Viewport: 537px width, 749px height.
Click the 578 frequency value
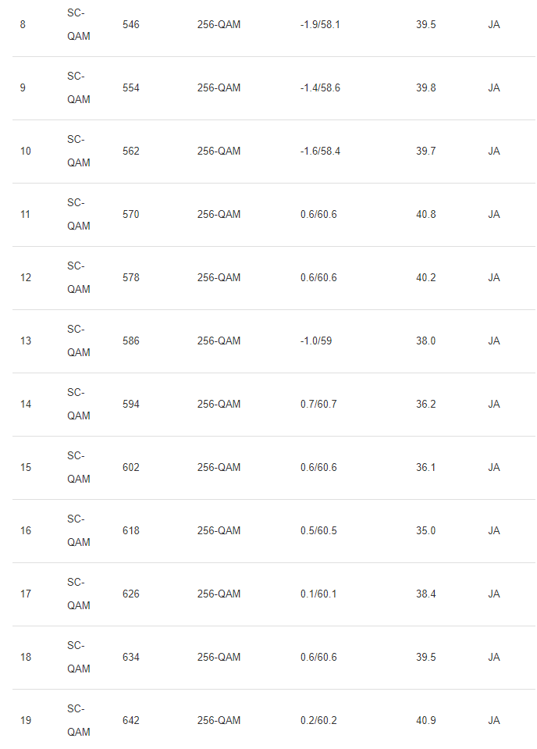(131, 278)
